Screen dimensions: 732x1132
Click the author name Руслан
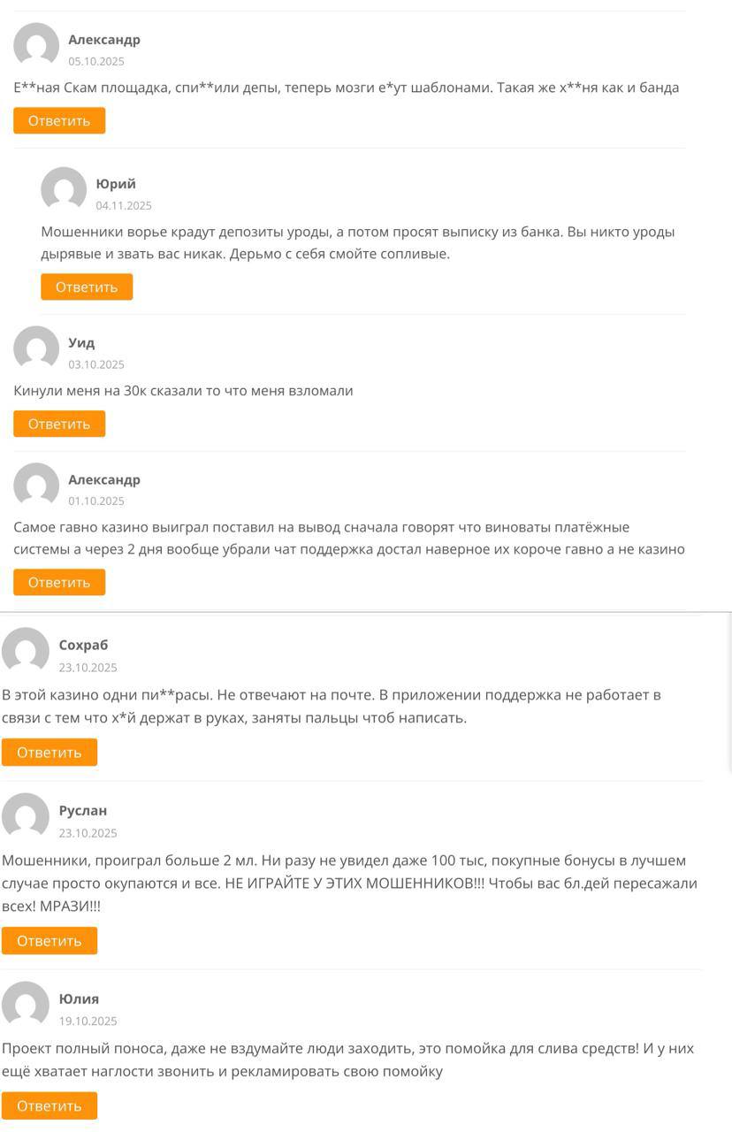83,810
